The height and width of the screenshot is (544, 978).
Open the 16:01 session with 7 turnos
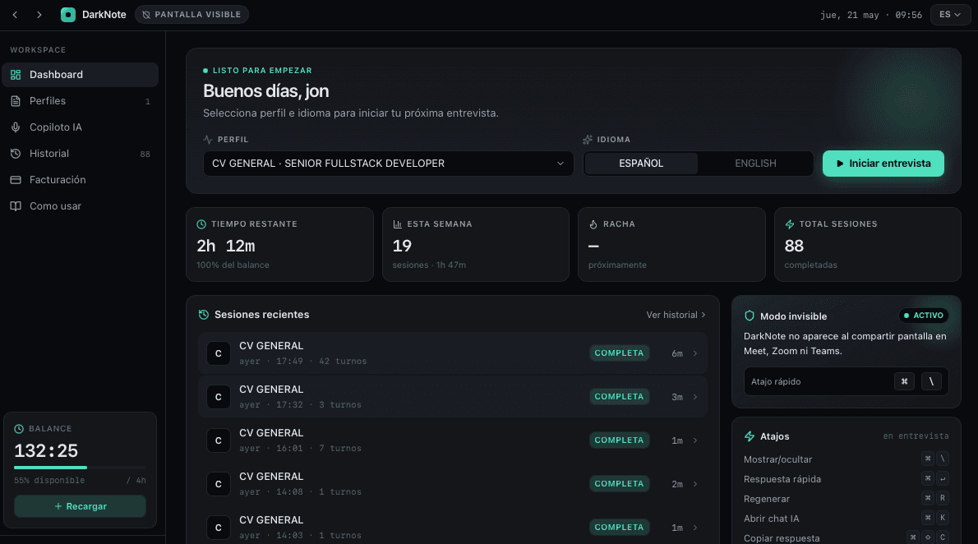pos(453,440)
